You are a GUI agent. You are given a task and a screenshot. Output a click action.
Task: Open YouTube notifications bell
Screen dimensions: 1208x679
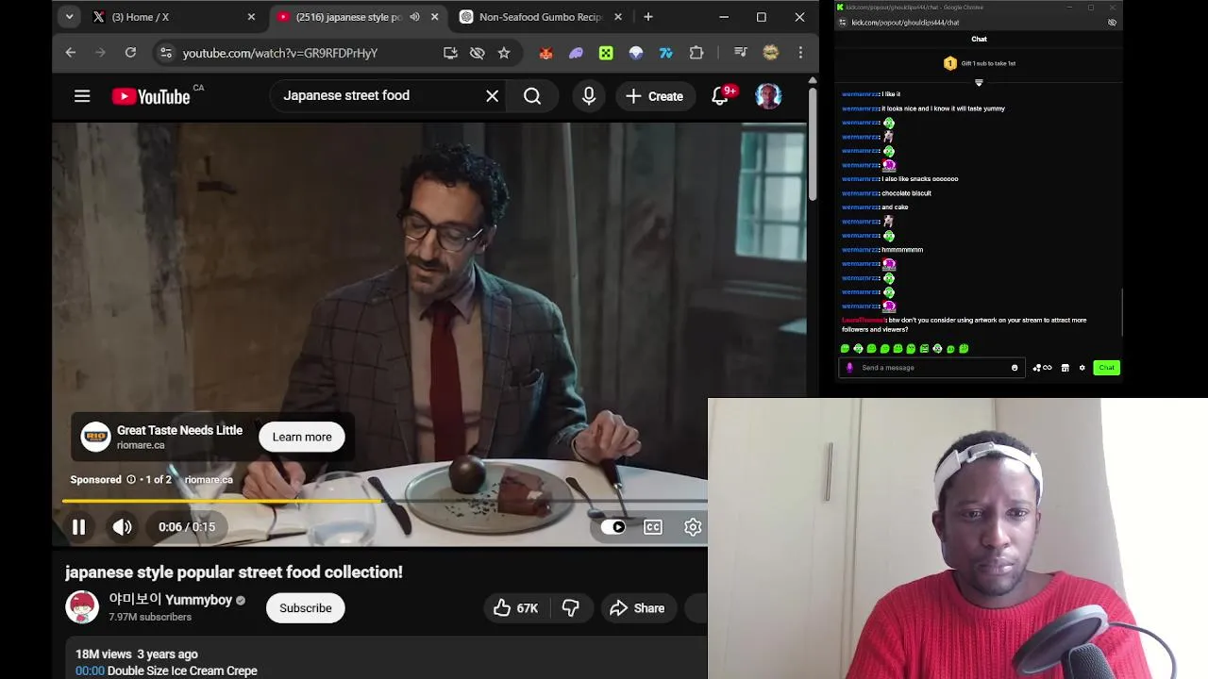[720, 95]
